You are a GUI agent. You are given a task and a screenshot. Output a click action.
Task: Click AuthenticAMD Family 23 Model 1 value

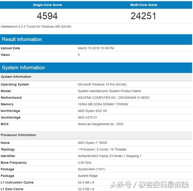[x=110, y=156]
